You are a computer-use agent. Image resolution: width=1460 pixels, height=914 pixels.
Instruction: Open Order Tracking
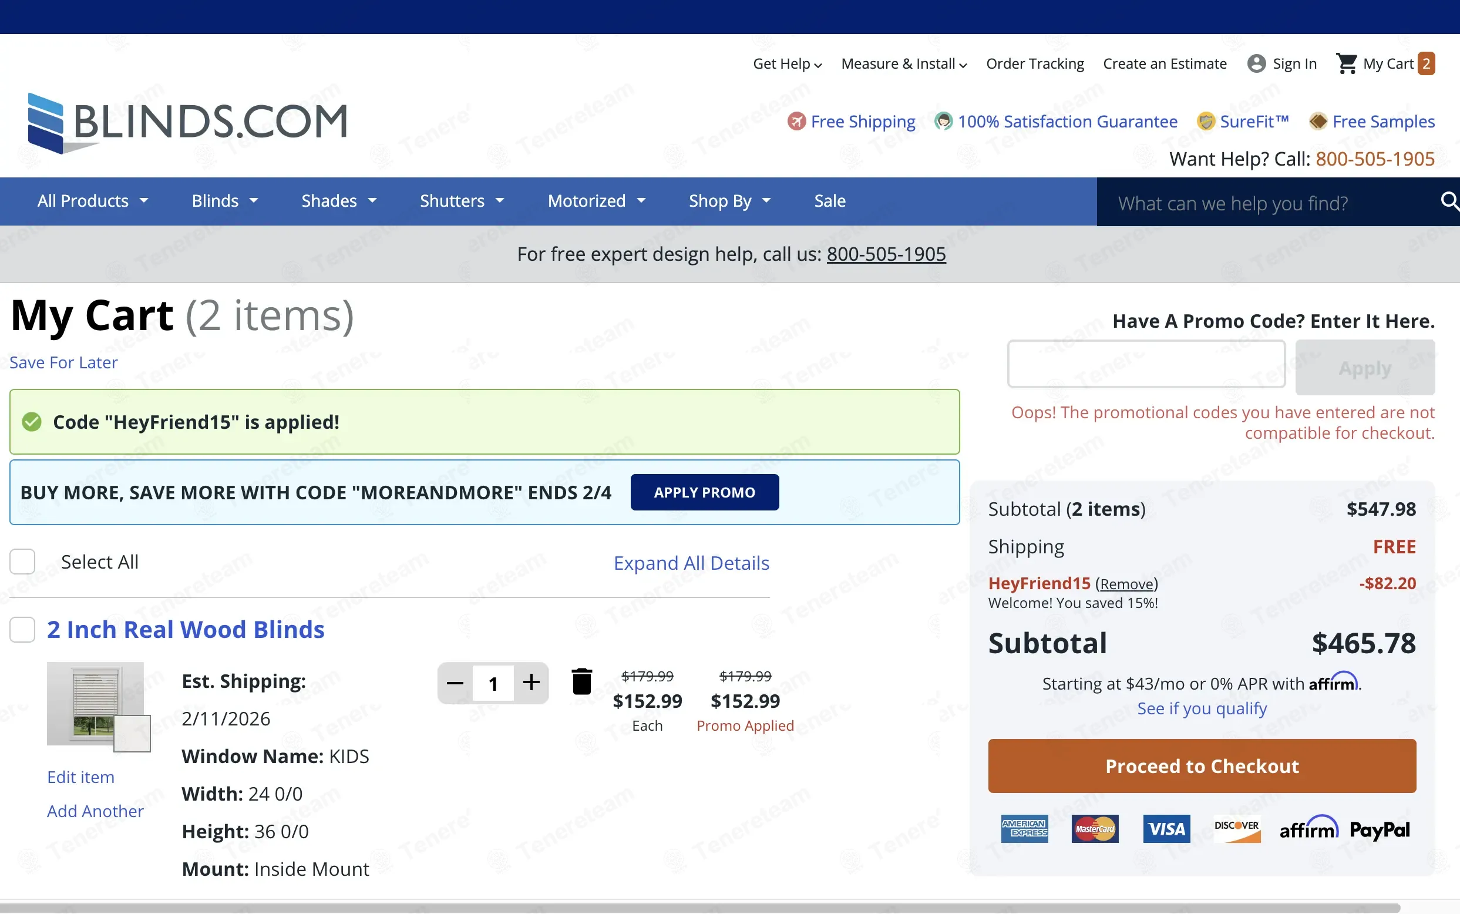coord(1035,63)
